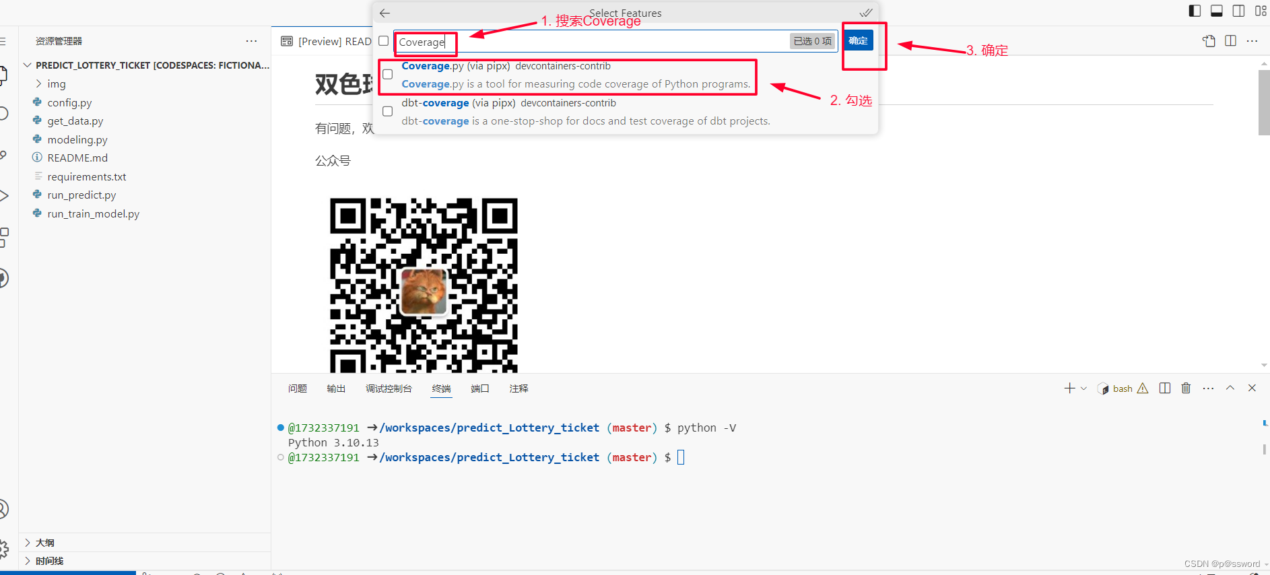The height and width of the screenshot is (575, 1270).
Task: Open customize layout icon
Action: [1261, 11]
